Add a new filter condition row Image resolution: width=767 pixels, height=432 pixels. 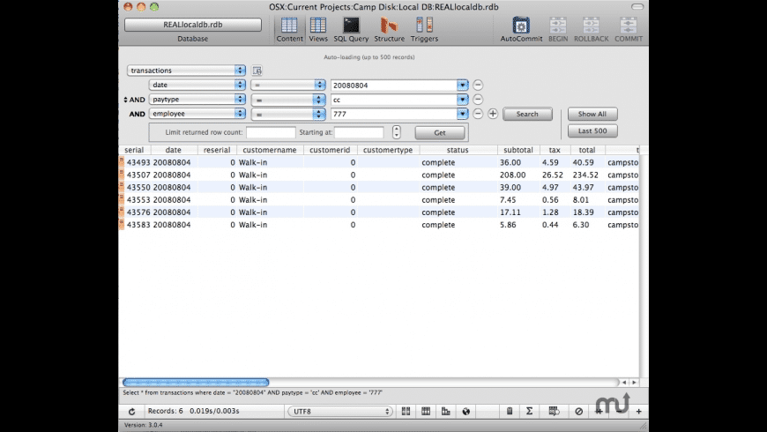click(x=493, y=114)
